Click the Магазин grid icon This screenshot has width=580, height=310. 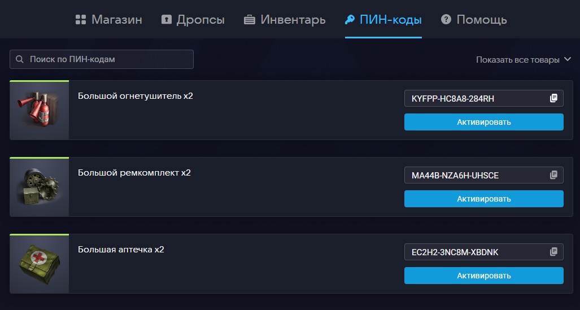pos(80,20)
